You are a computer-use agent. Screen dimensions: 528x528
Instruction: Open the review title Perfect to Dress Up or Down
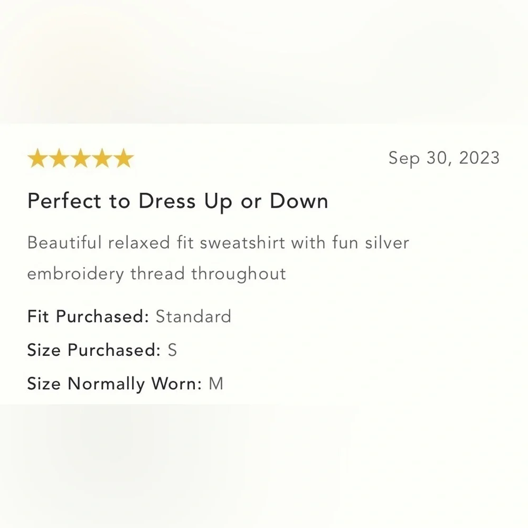[x=177, y=201]
